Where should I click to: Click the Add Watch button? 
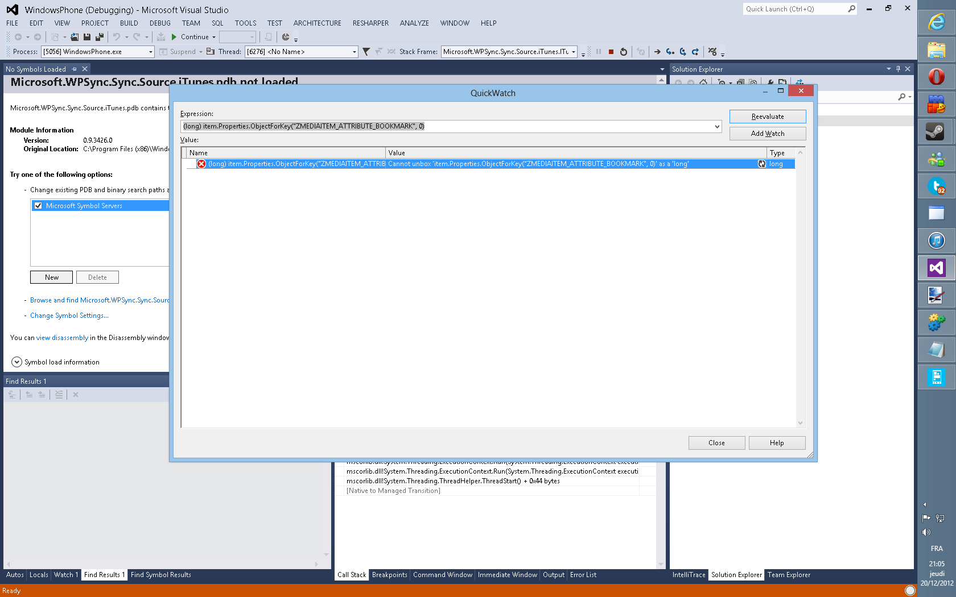point(768,134)
